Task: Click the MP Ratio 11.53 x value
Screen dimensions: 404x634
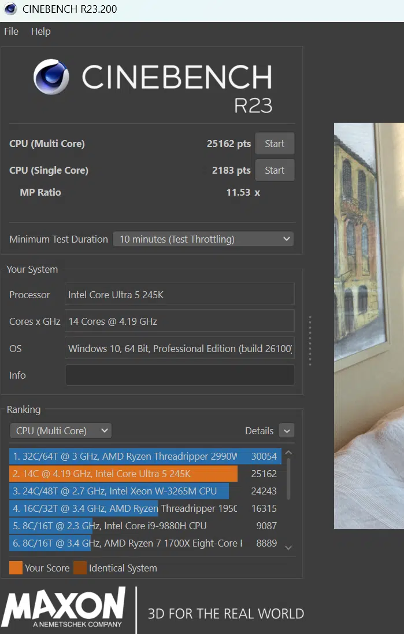Action: click(x=243, y=192)
